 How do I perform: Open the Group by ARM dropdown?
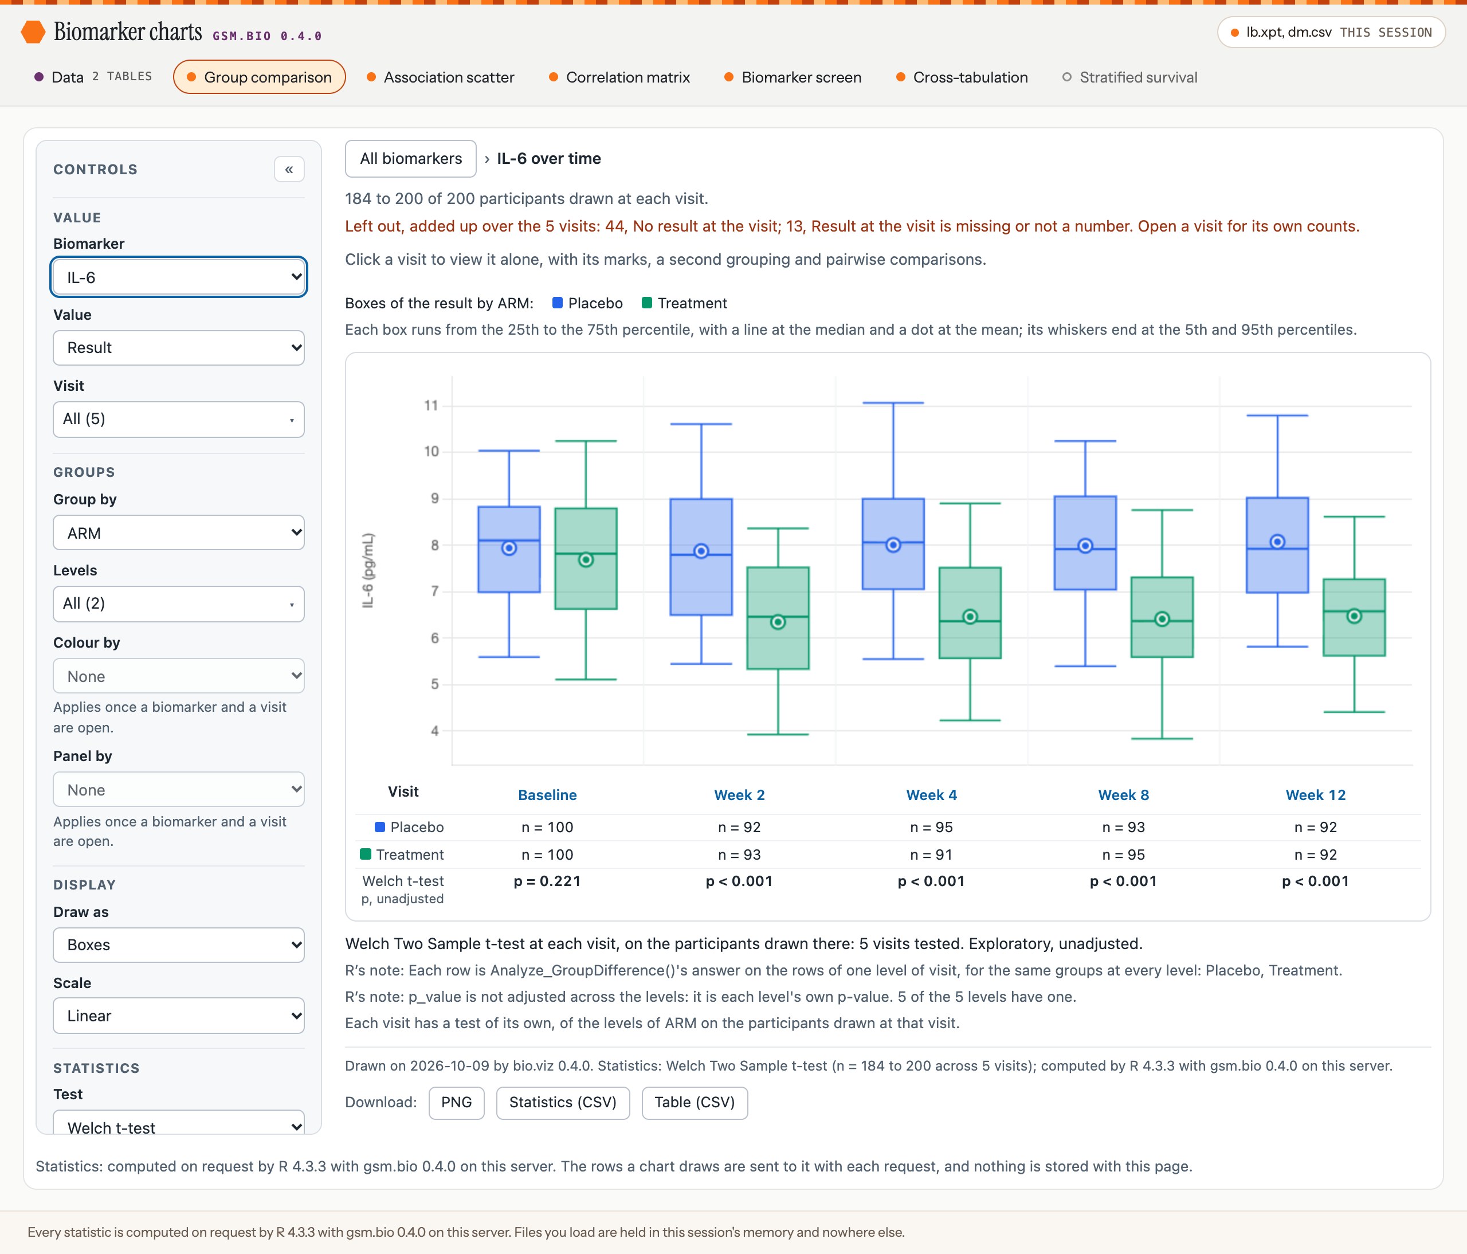[178, 532]
